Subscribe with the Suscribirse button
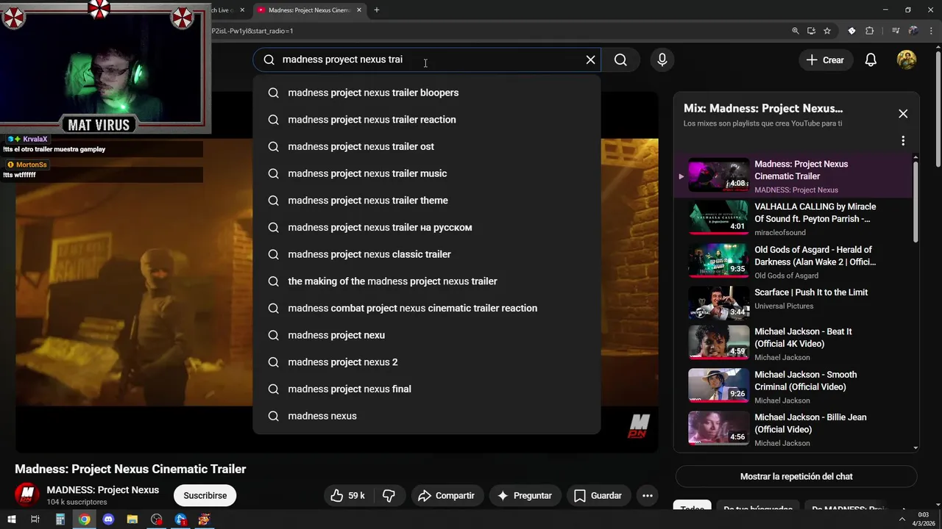Image resolution: width=942 pixels, height=529 pixels. 205,495
